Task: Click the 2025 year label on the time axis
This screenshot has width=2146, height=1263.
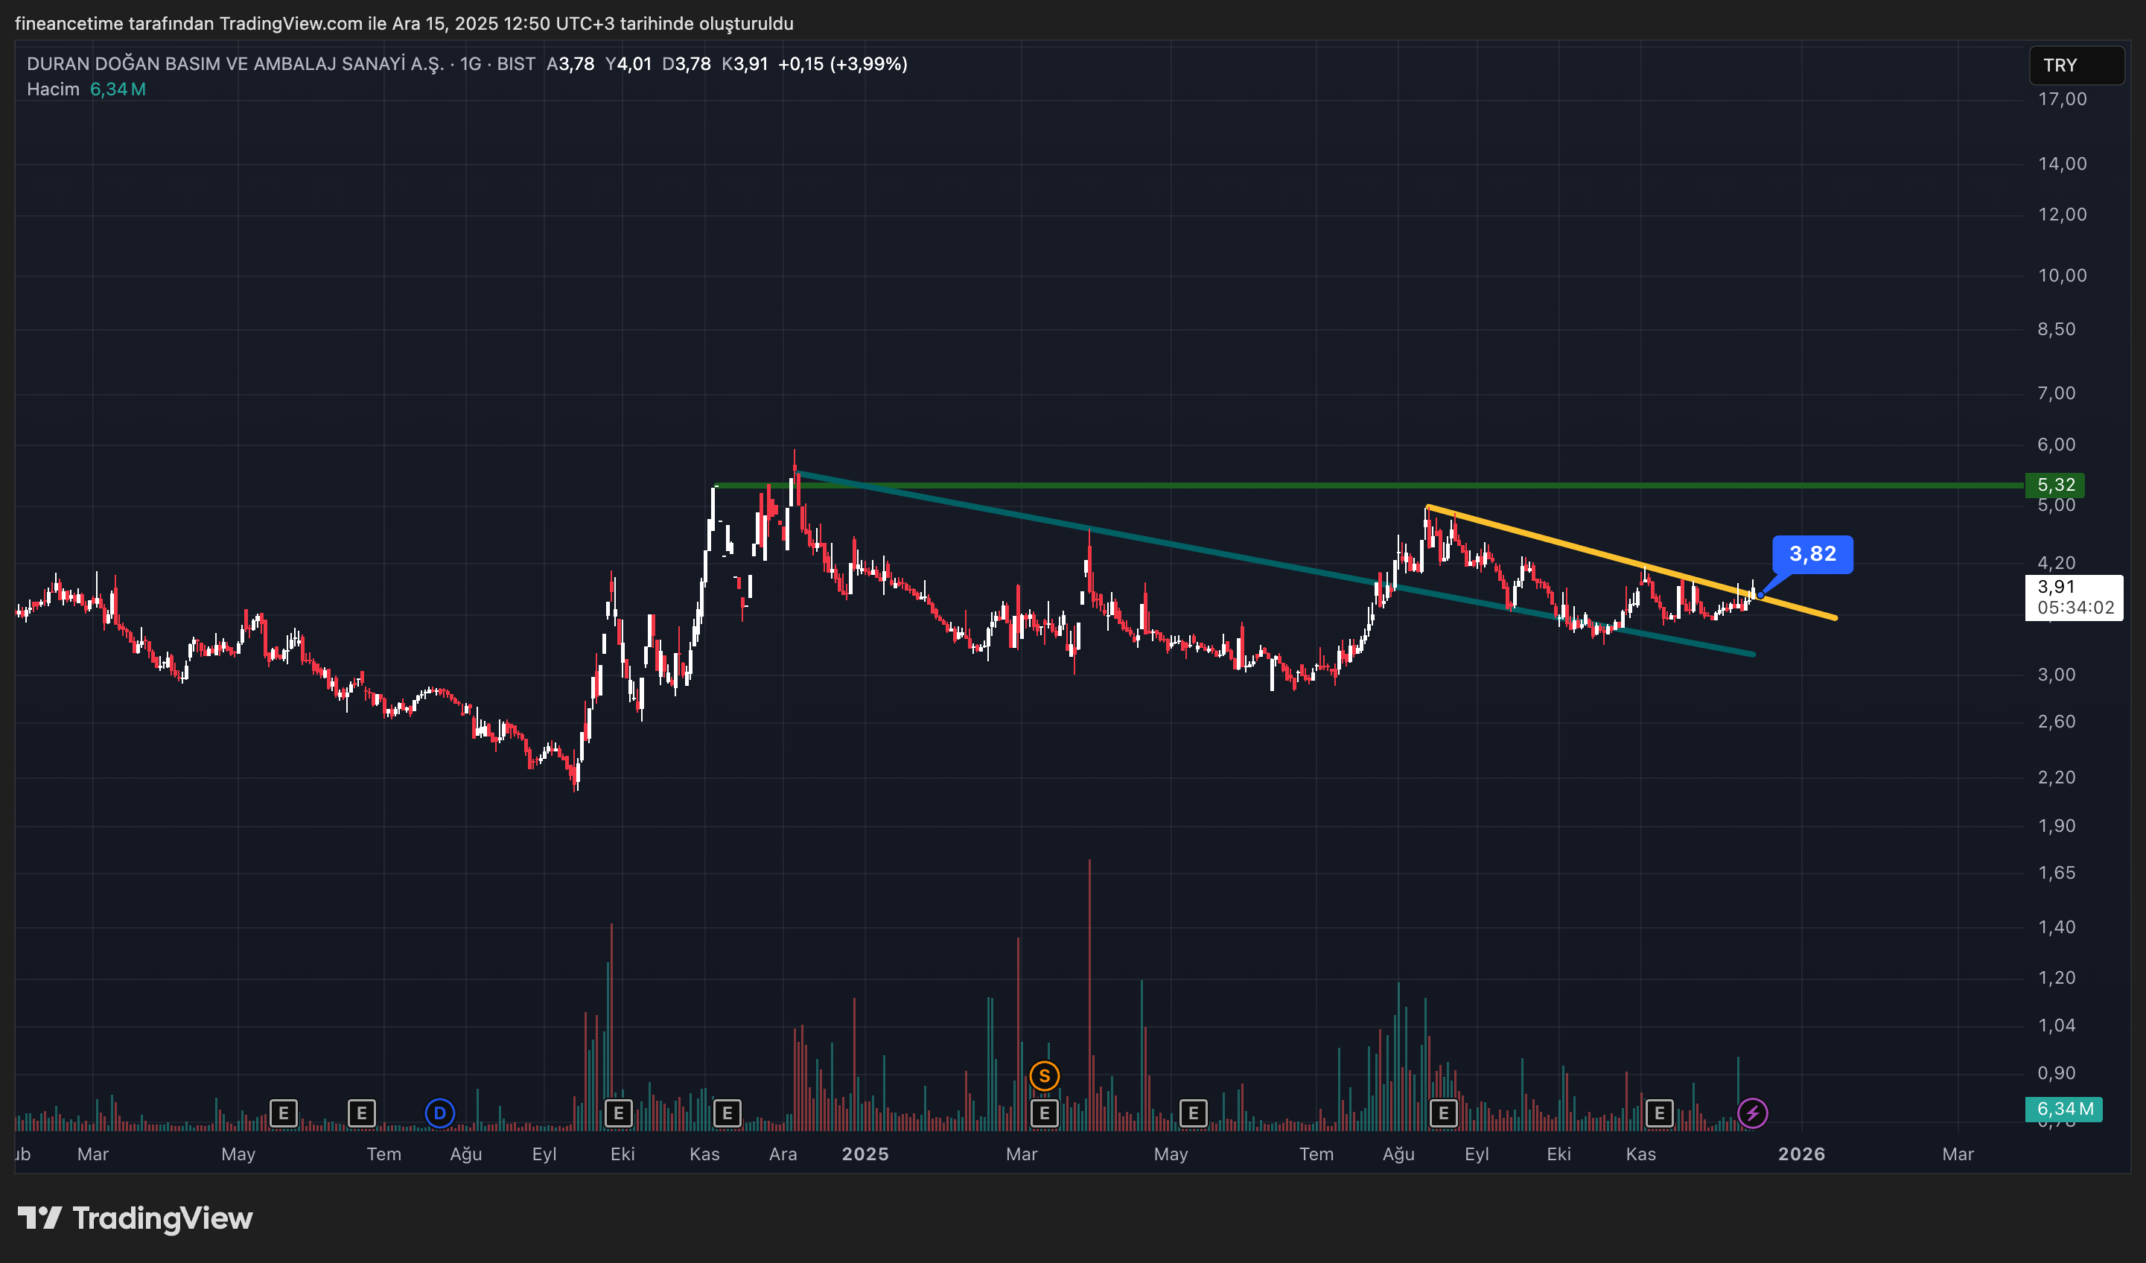Action: click(x=865, y=1154)
